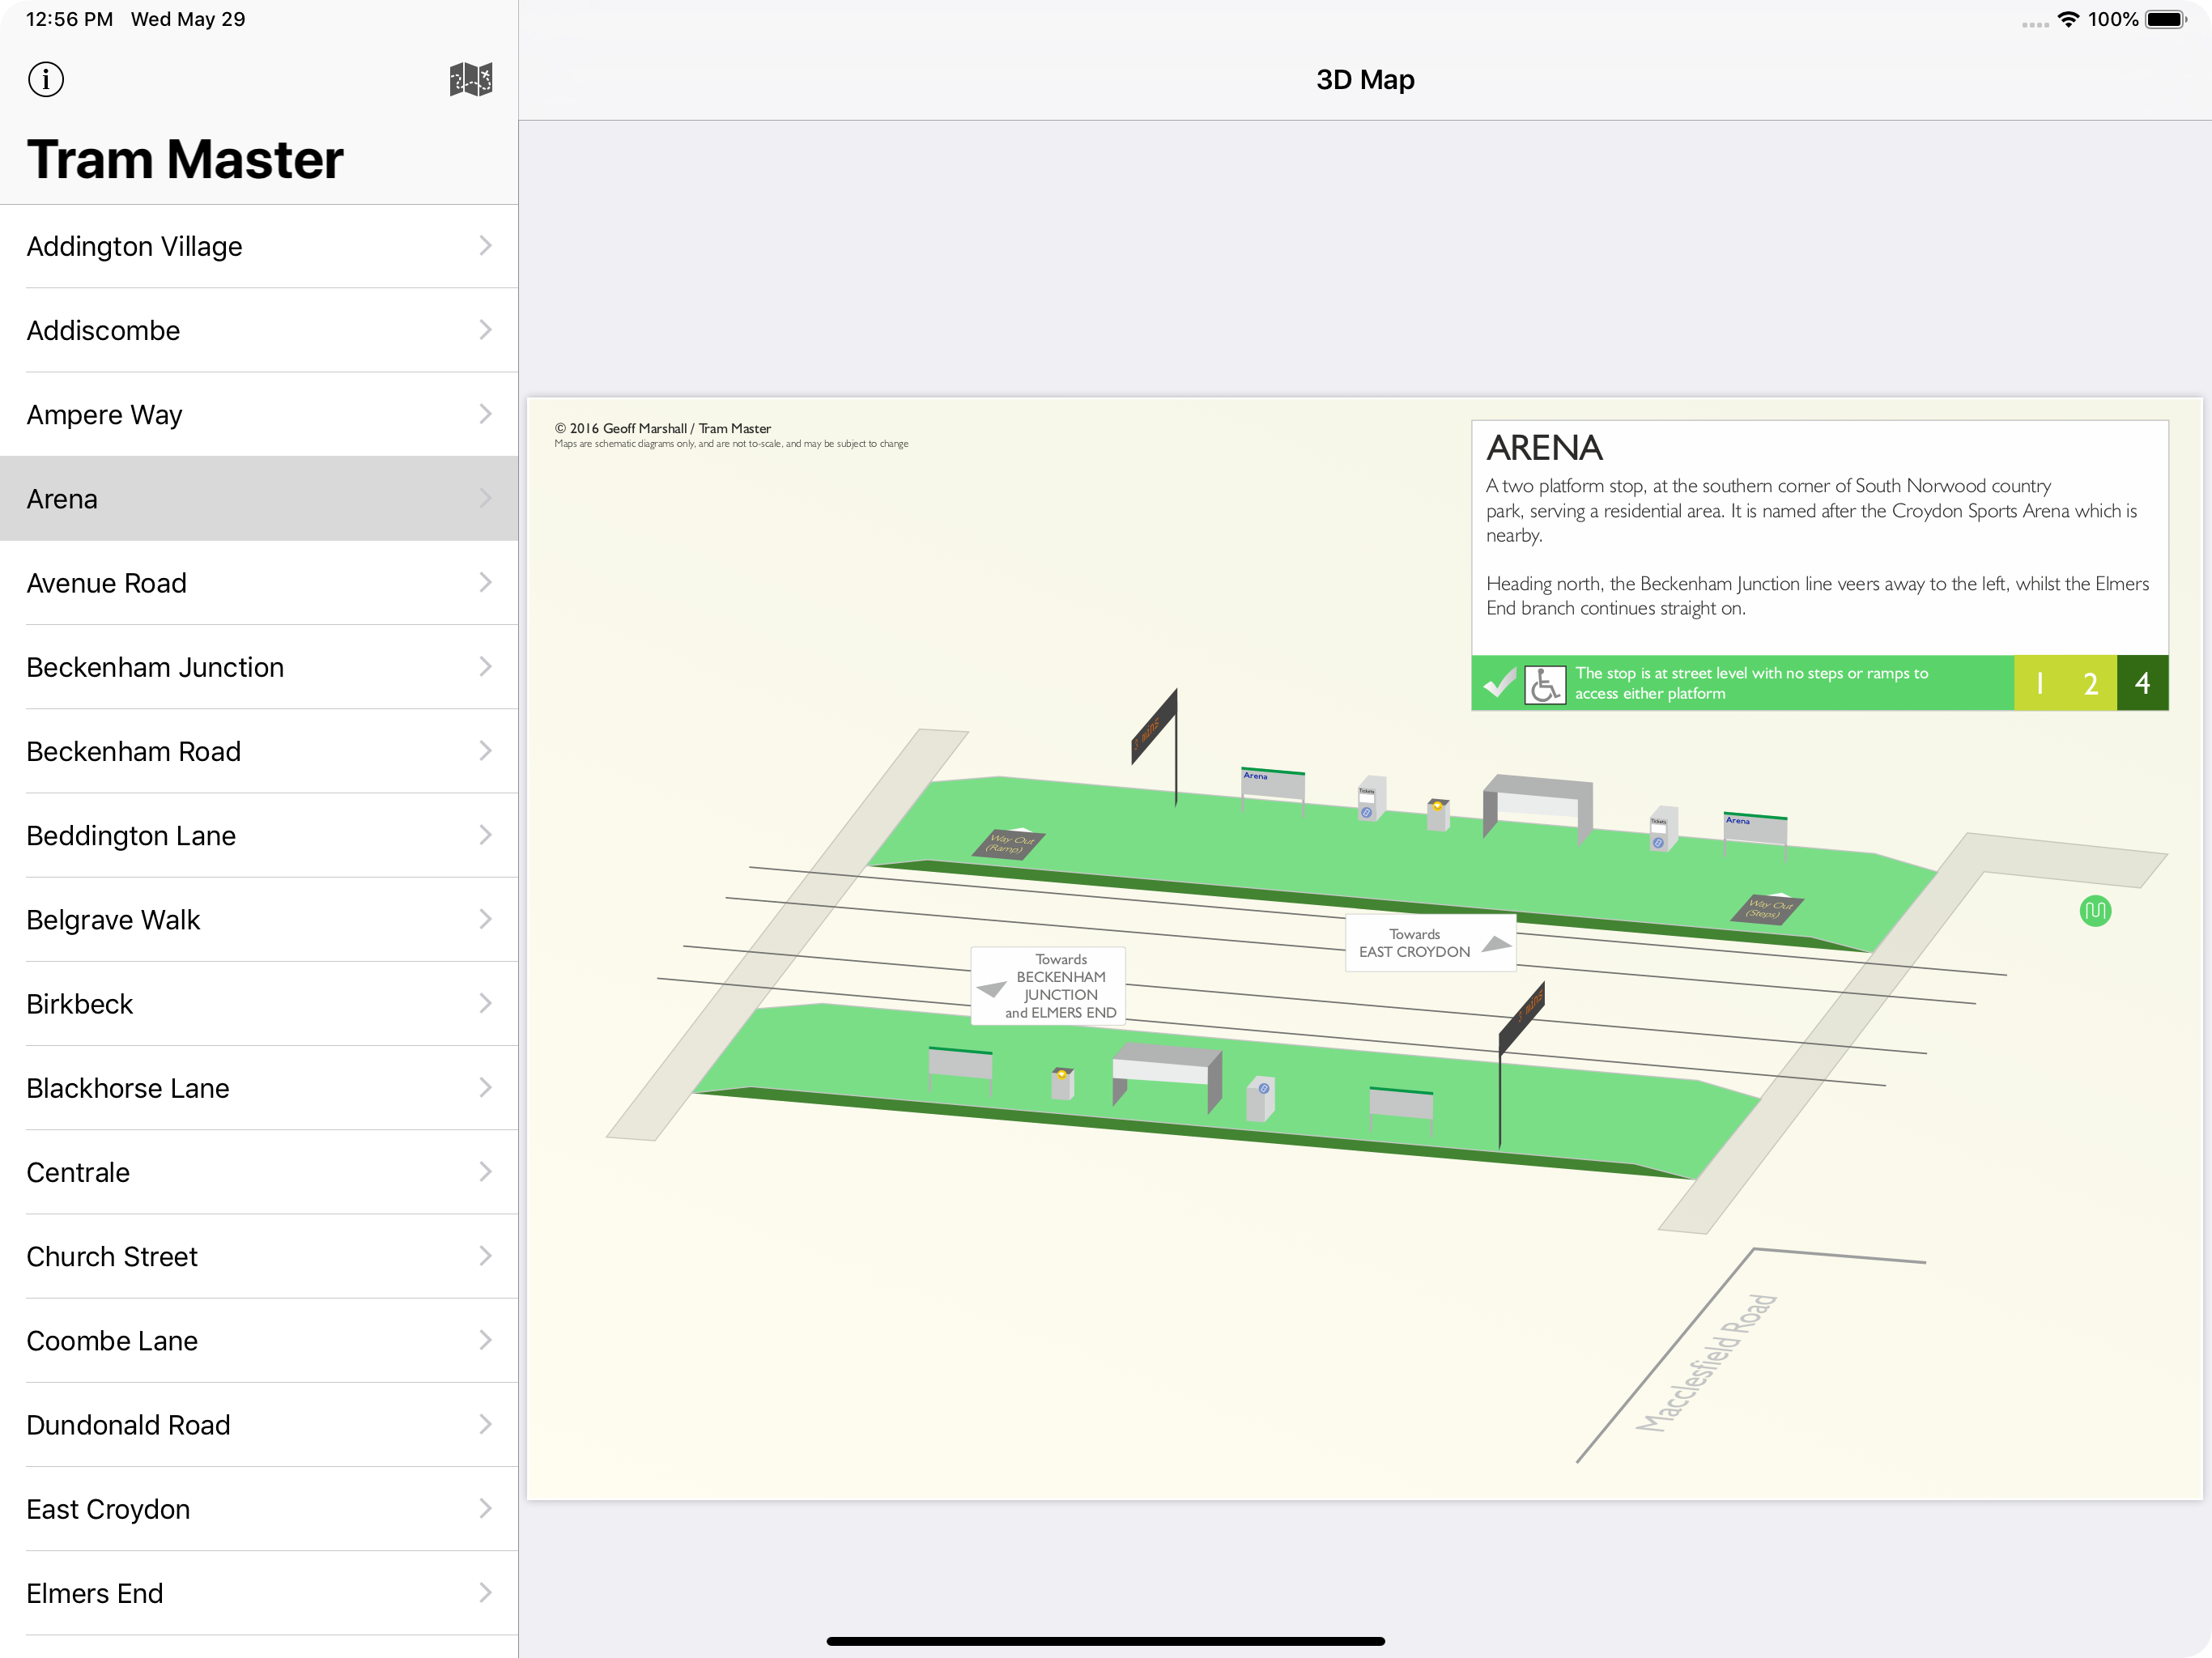The height and width of the screenshot is (1658, 2212).
Task: Tap the East Croydon direction arrow
Action: [1496, 943]
